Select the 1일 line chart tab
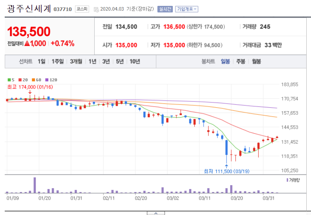The image size is (311, 215). point(42,62)
